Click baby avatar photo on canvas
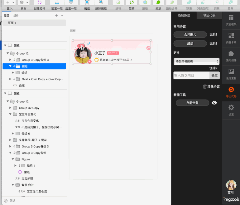The width and height of the screenshot is (240, 205). tap(83, 55)
